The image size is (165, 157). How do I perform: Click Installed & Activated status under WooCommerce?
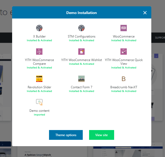point(124,40)
